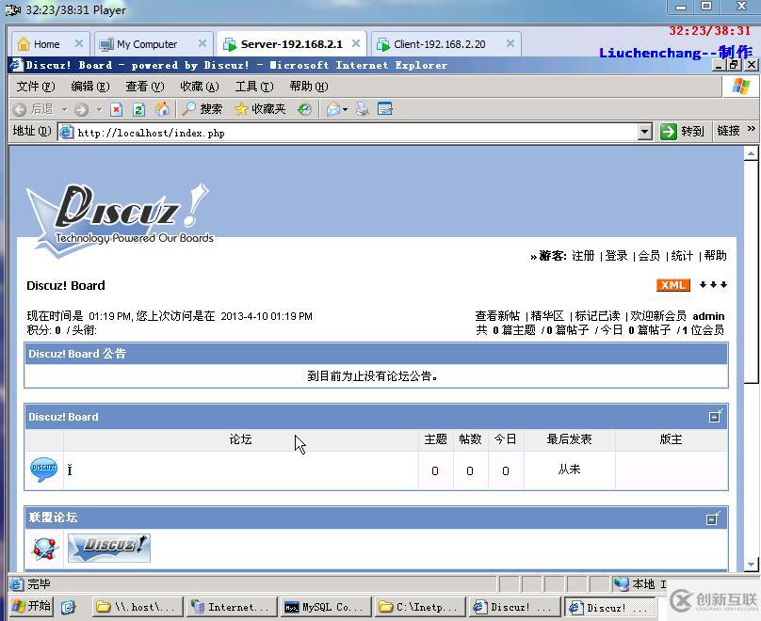Viewport: 761px width, 621px height.
Task: Open the admin new member link
Action: pyautogui.click(x=708, y=316)
